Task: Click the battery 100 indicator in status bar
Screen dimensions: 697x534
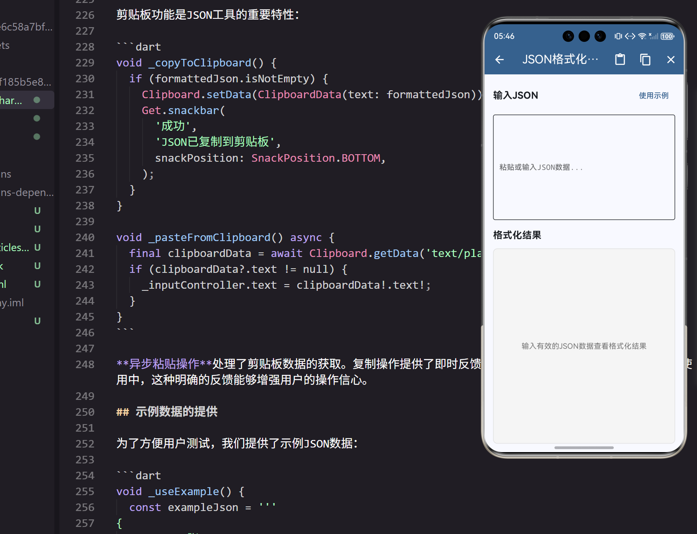Action: coord(667,36)
